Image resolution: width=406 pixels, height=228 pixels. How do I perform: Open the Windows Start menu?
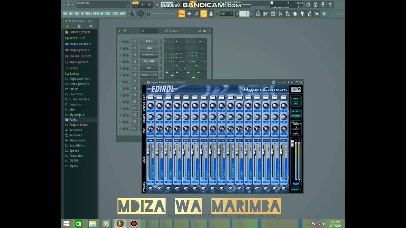point(66,224)
